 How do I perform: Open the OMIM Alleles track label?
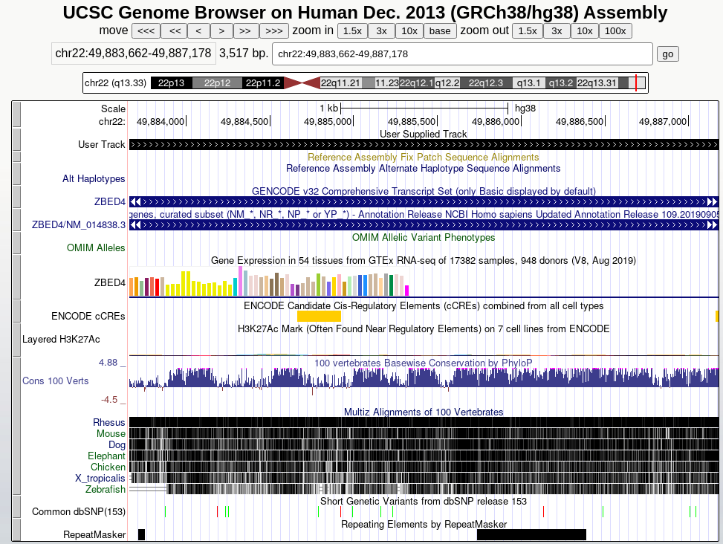(x=96, y=248)
